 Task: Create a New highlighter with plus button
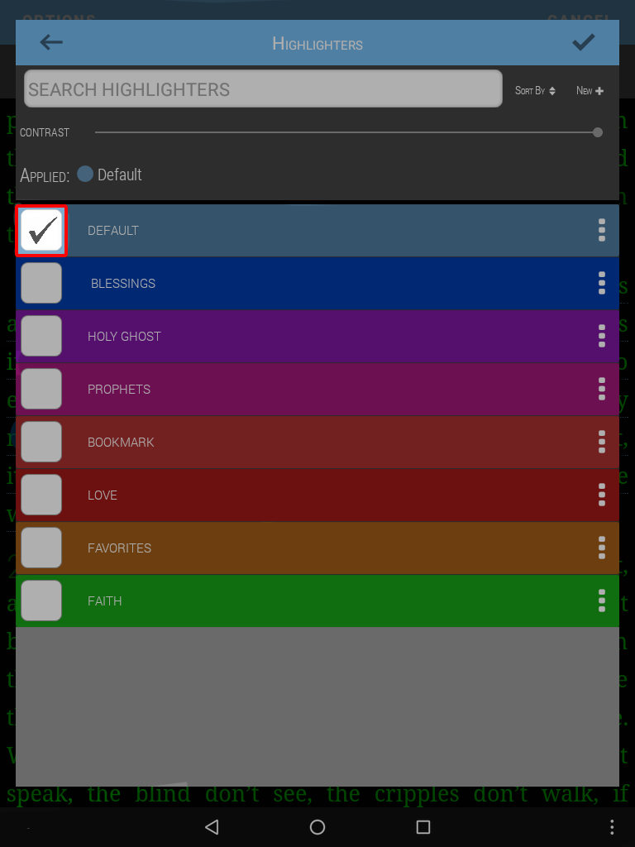point(590,91)
